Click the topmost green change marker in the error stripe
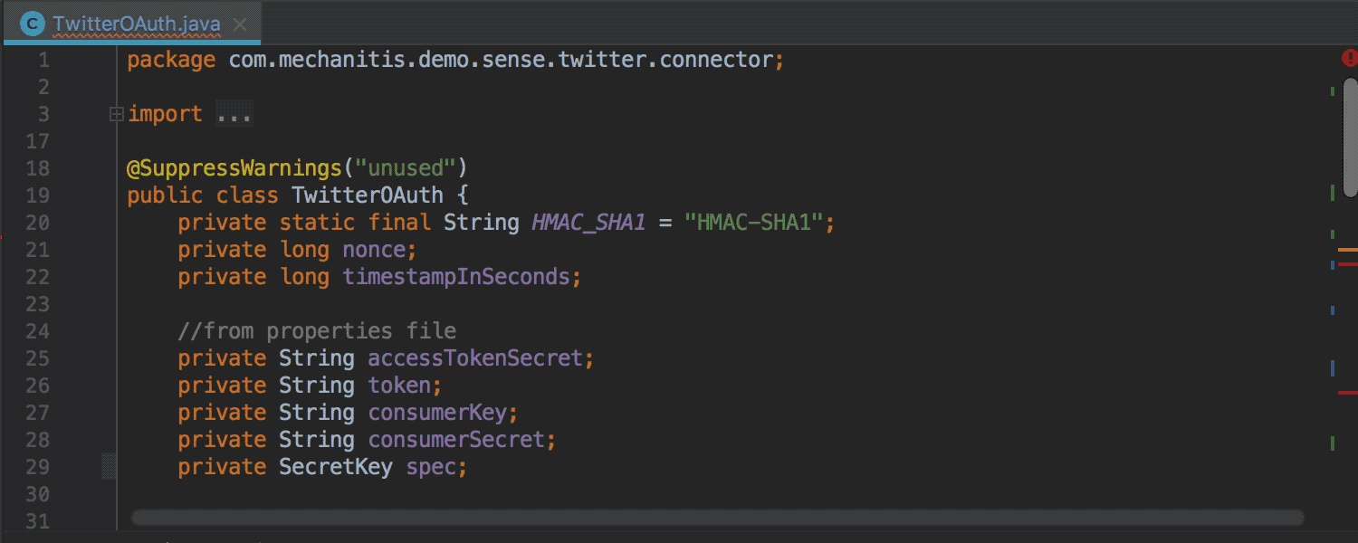Image resolution: width=1358 pixels, height=543 pixels. (x=1331, y=90)
